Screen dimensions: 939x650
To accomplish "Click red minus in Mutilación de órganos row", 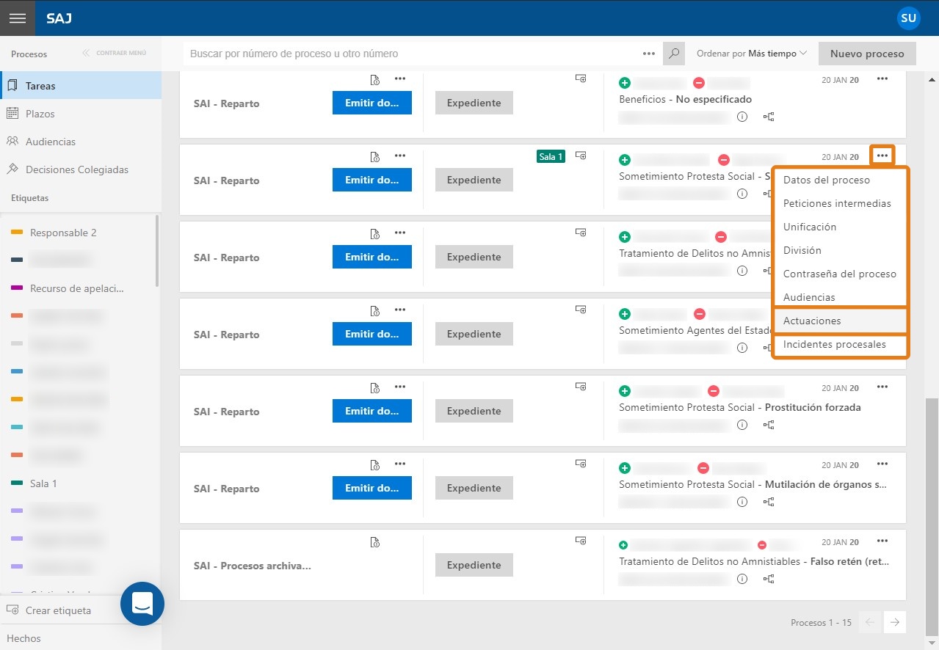I will (703, 468).
